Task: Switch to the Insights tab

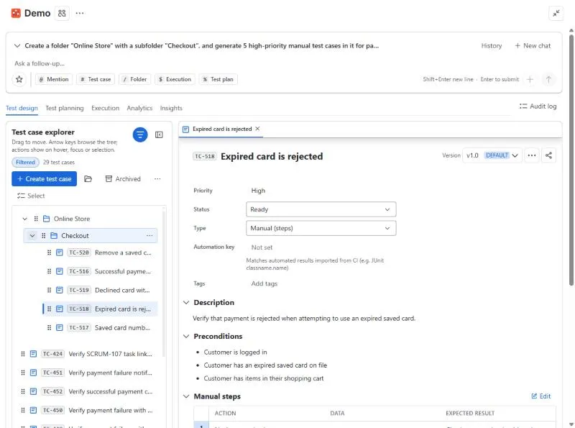Action: pos(171,108)
